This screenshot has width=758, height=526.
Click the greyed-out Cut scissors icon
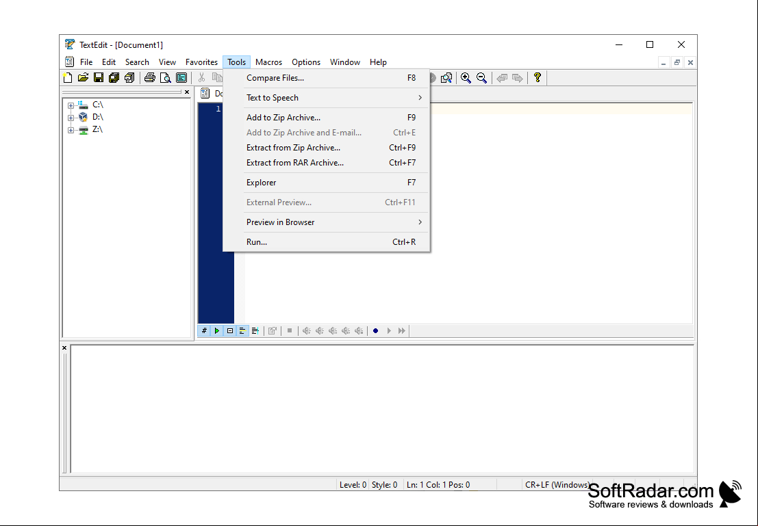[x=201, y=78]
